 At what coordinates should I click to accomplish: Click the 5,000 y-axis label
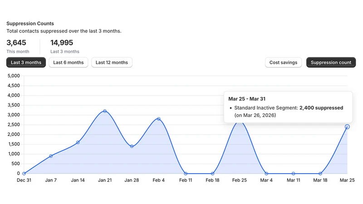coord(14,76)
